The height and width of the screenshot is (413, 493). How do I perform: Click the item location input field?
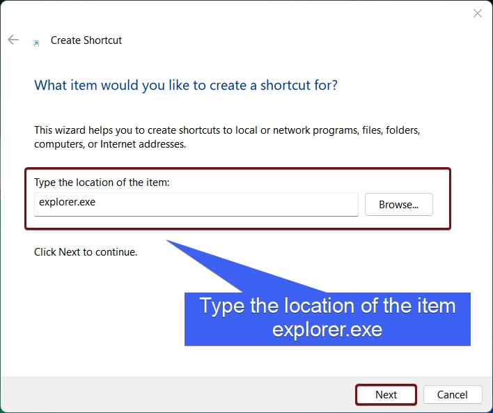pyautogui.click(x=196, y=205)
